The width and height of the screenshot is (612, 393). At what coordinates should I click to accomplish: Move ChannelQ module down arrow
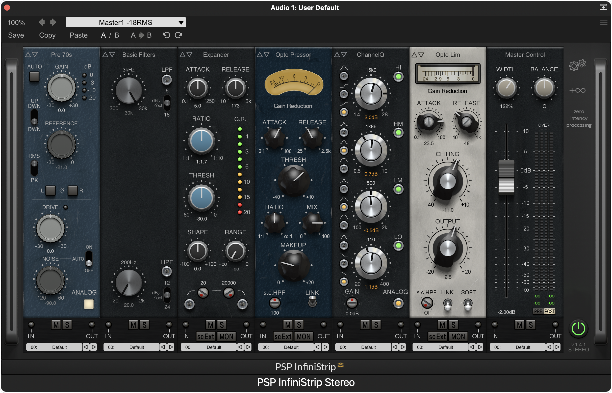point(344,55)
